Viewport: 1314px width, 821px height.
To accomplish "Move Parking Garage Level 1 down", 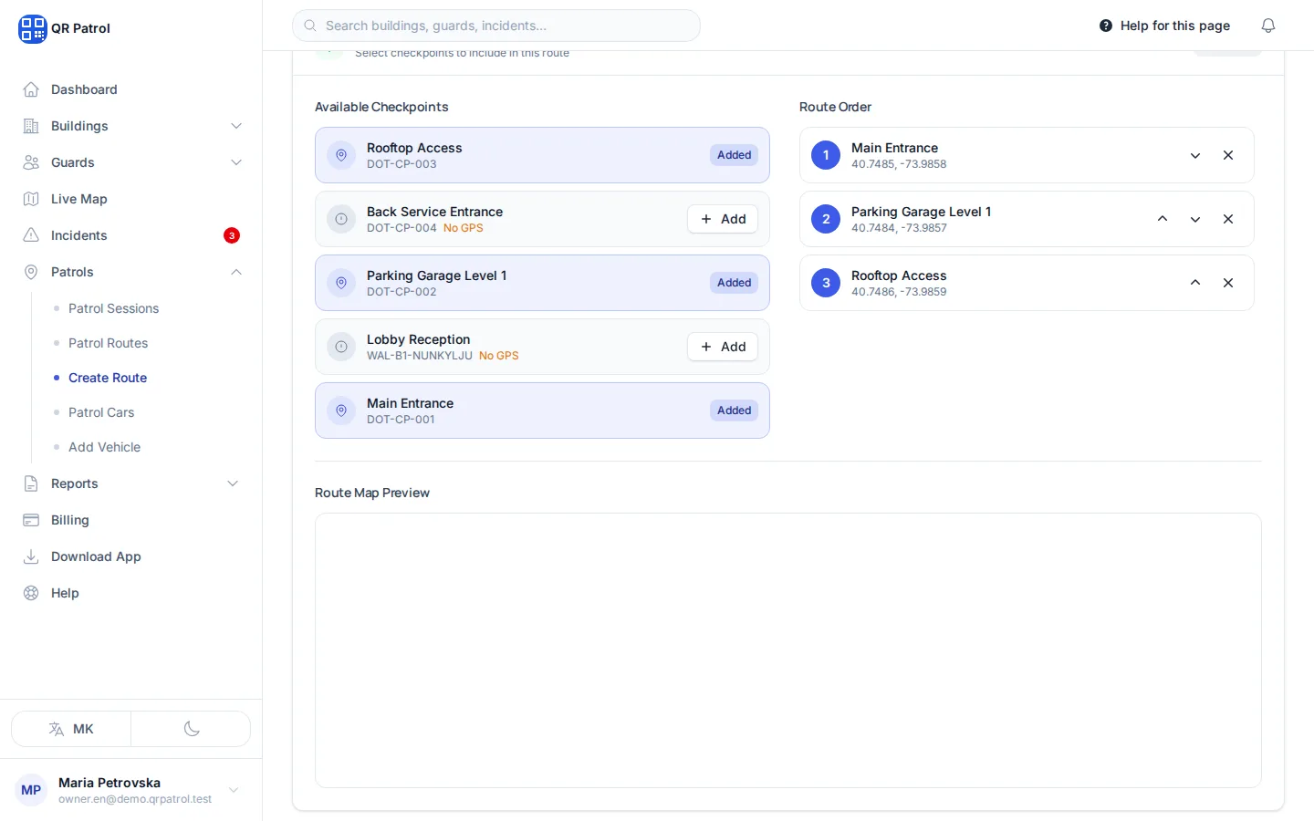I will [x=1195, y=219].
